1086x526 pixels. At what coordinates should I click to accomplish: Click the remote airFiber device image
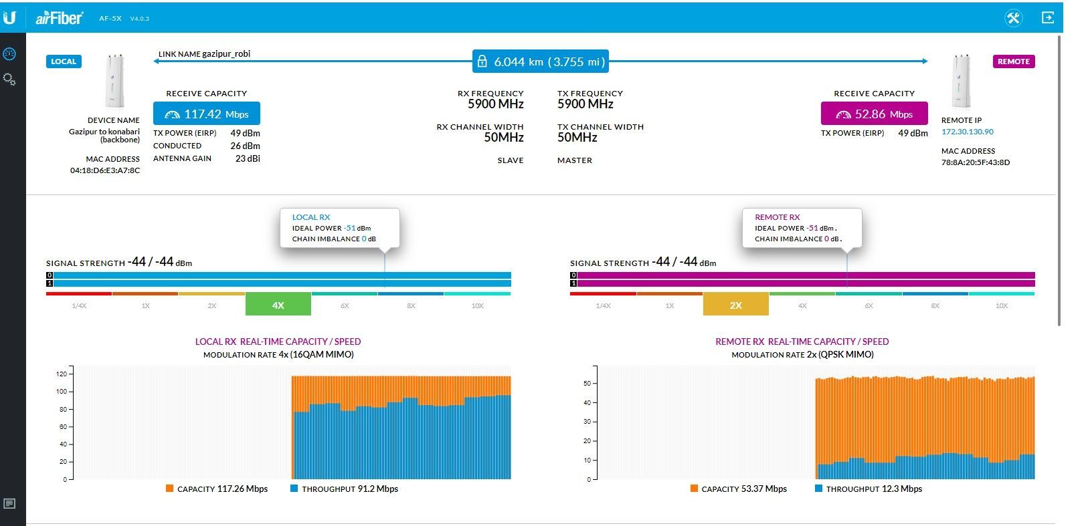pos(961,81)
